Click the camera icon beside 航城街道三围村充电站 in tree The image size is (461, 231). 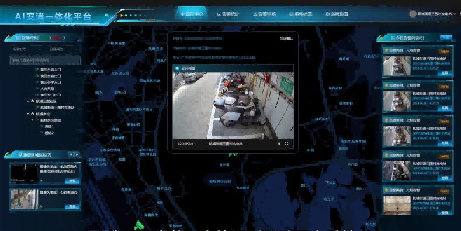(x=37, y=108)
